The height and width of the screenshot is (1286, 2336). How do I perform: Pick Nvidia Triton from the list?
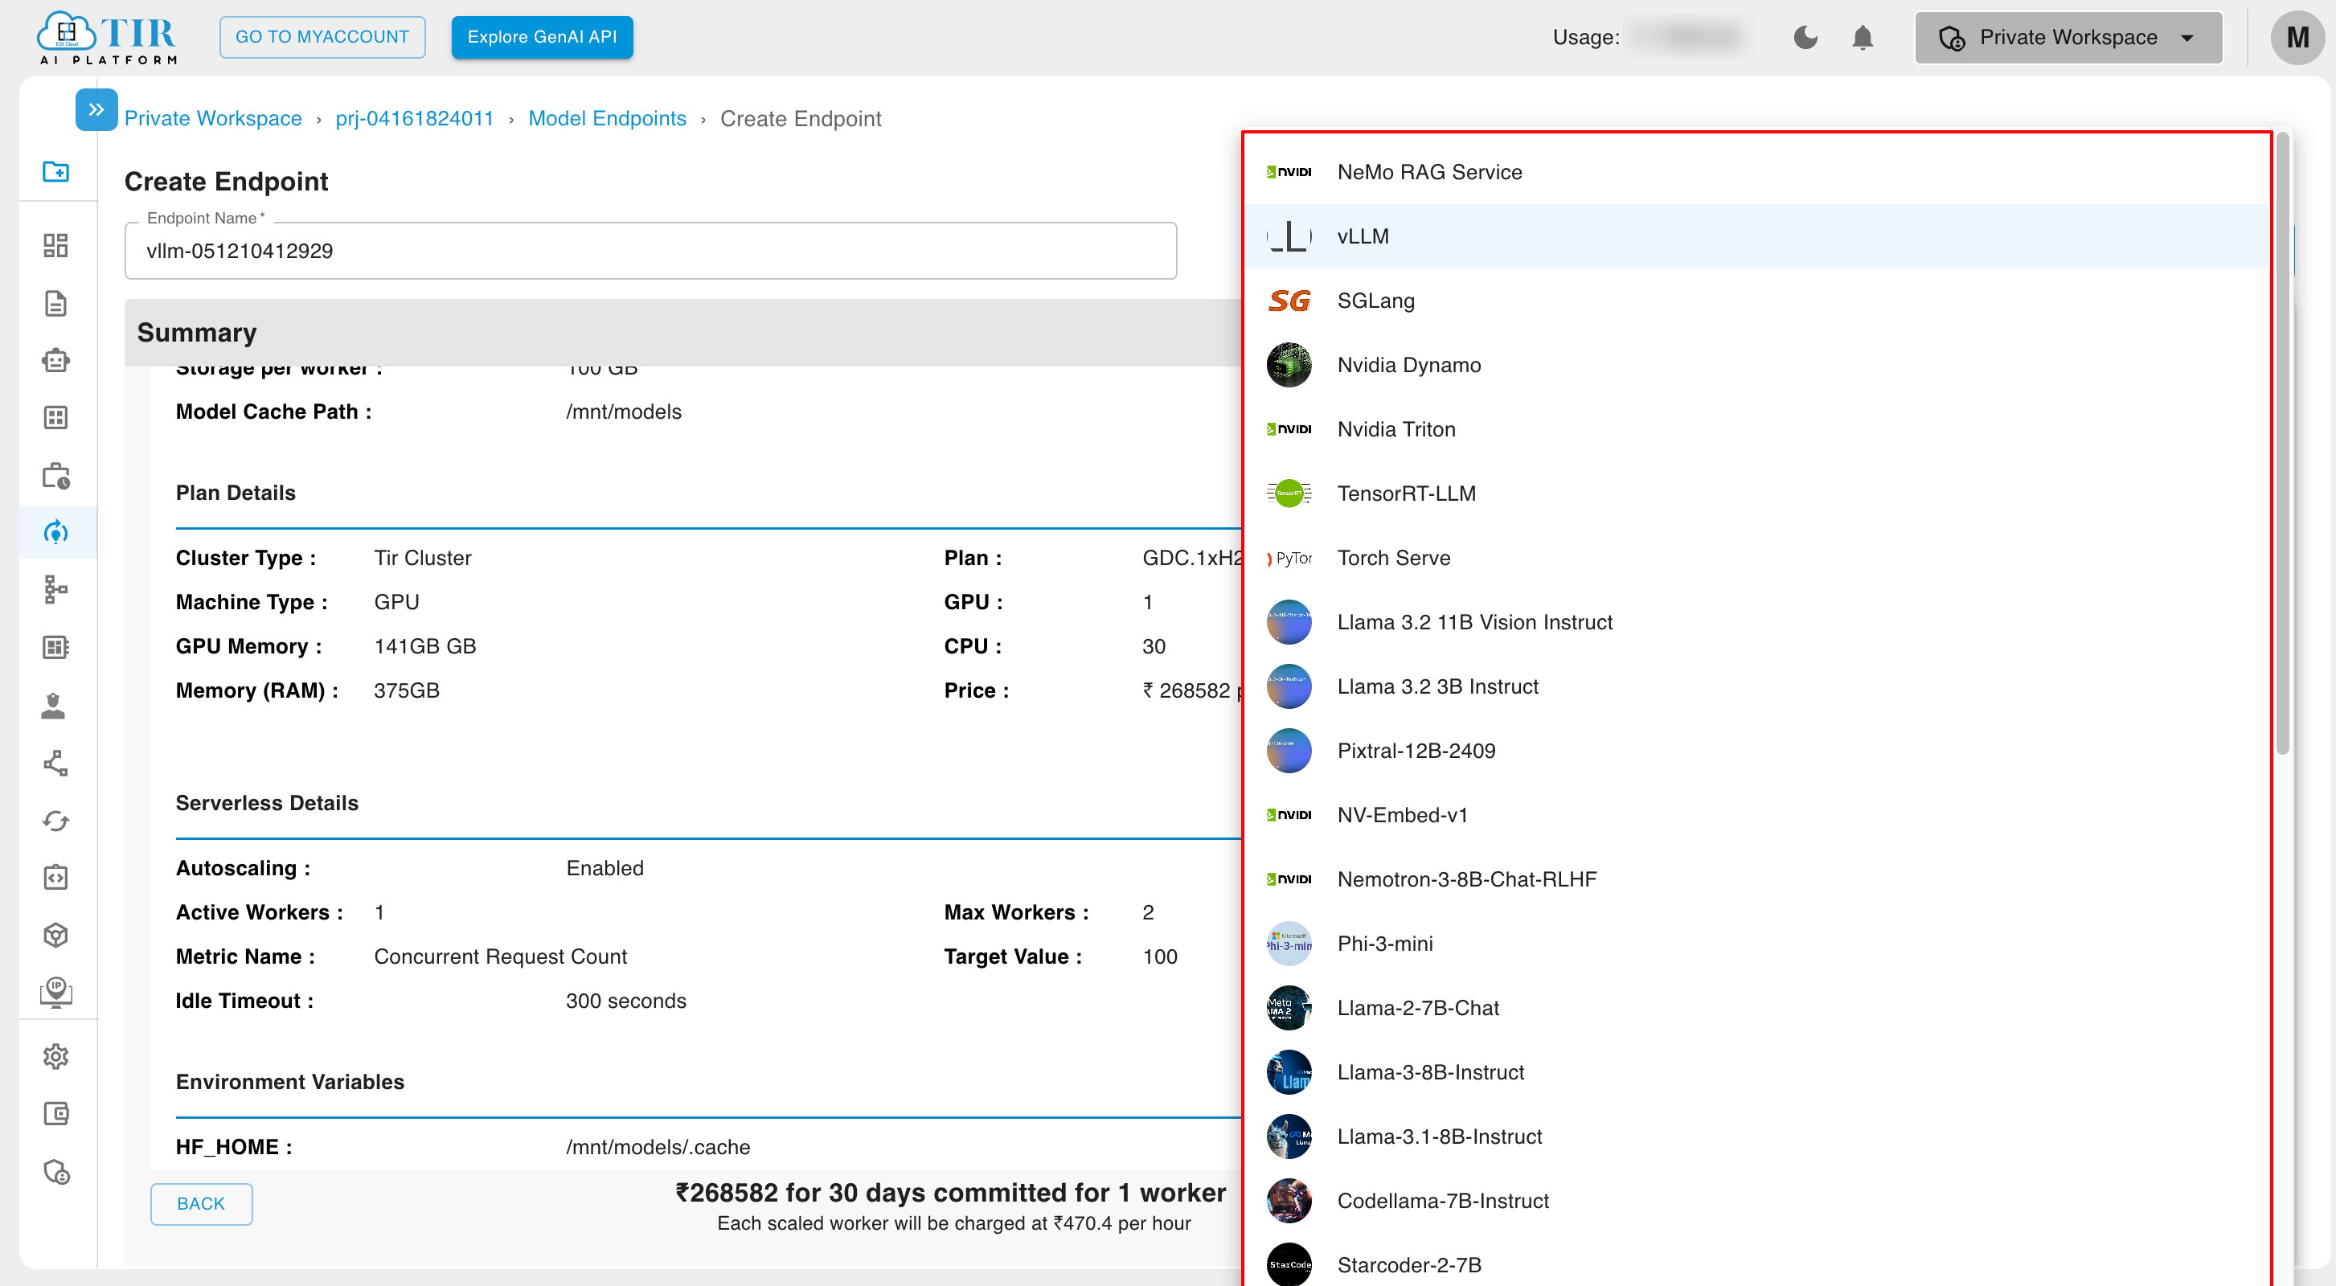tap(1756, 430)
